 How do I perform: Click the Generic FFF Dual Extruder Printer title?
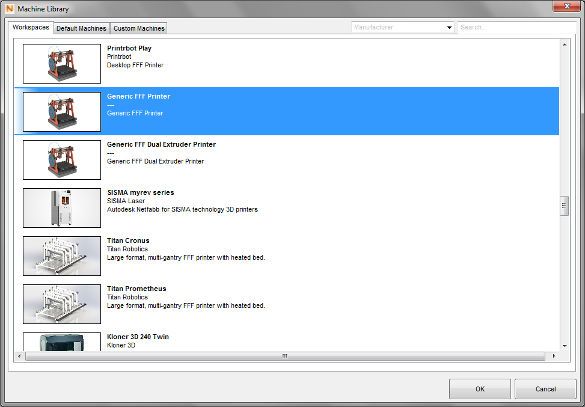tap(161, 144)
